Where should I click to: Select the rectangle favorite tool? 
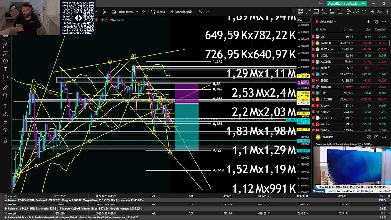pos(340,12)
